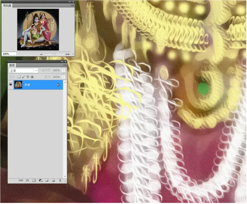Image resolution: width=247 pixels, height=204 pixels.
Task: Toggle lock image pixels brush icon
Action: (x=23, y=77)
